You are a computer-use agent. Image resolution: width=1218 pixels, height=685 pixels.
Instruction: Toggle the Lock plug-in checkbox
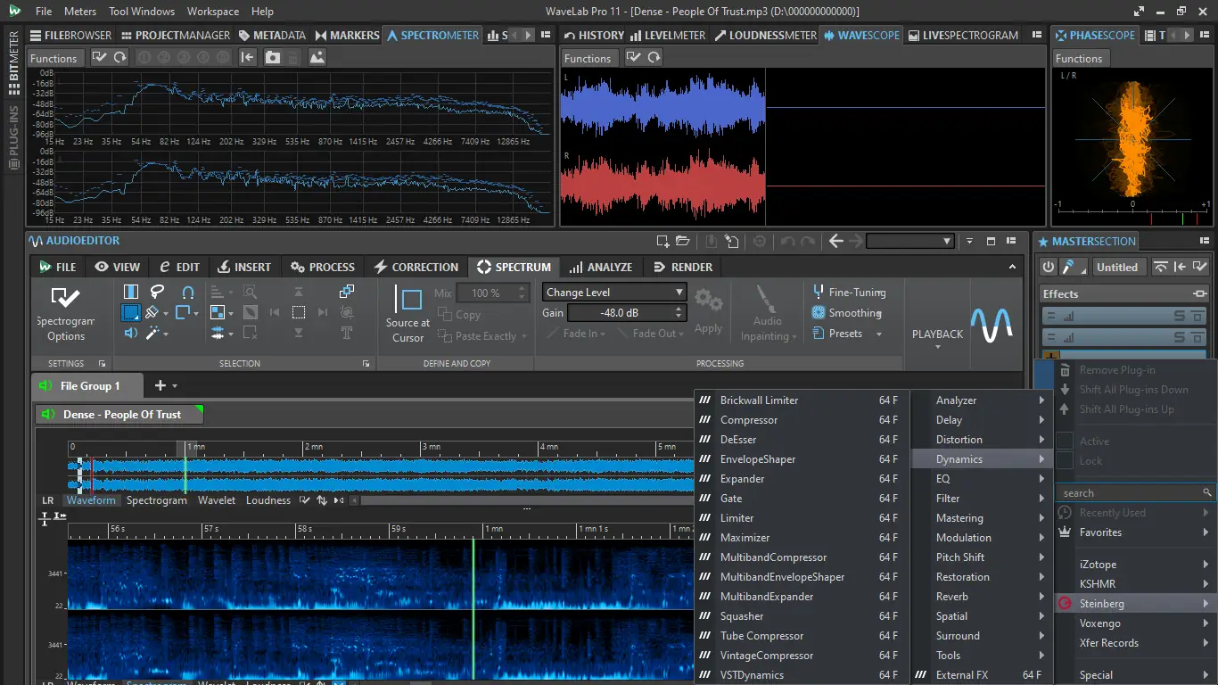1065,461
